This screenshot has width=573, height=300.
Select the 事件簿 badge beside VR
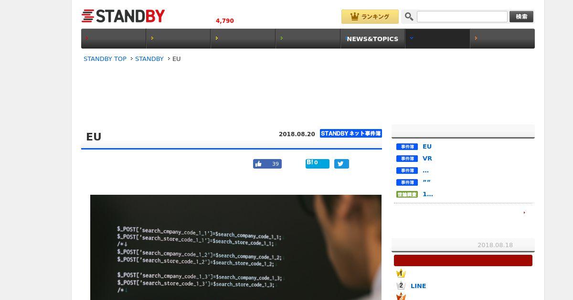coord(407,159)
